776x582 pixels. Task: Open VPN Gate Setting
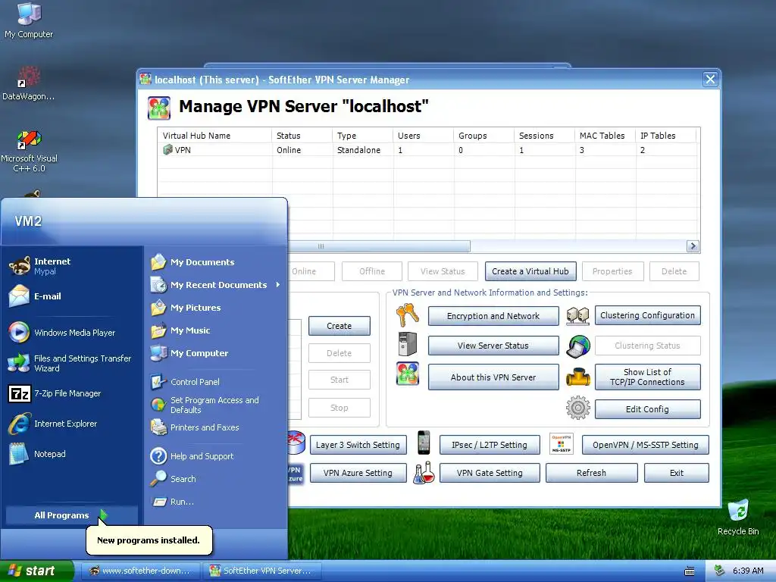click(489, 473)
